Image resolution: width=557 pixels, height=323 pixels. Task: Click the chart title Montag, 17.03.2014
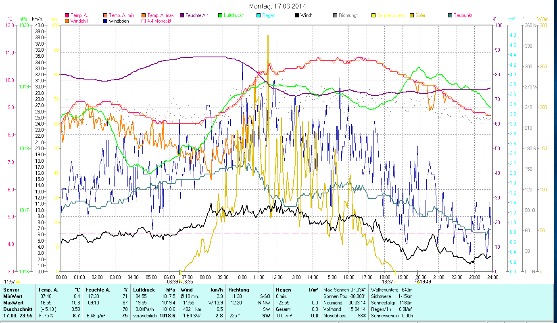pos(277,6)
